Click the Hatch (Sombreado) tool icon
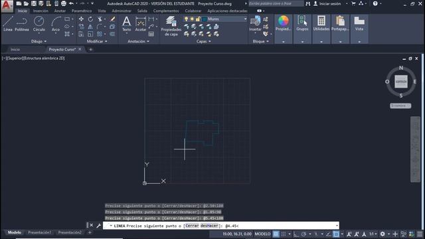 67,34
